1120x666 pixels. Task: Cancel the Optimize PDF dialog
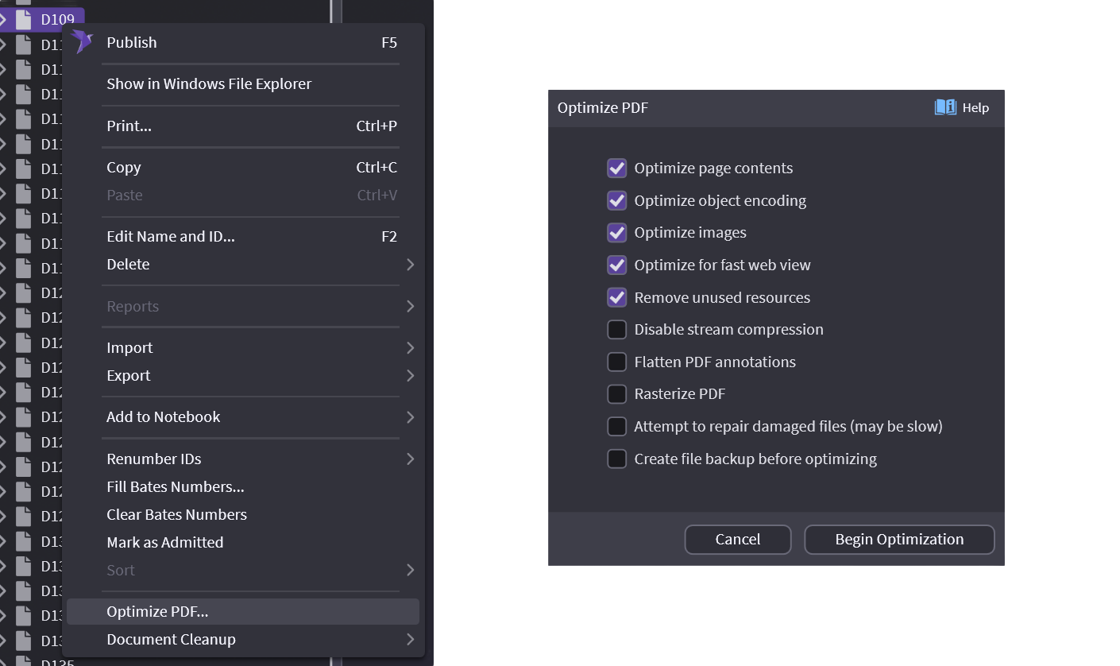point(737,539)
